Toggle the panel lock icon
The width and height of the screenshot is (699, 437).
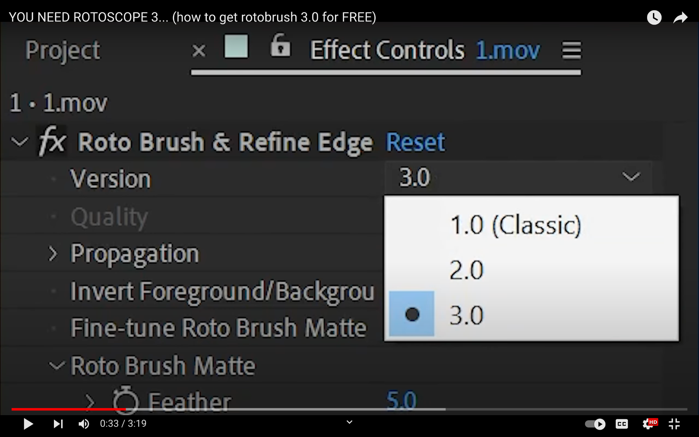click(280, 46)
